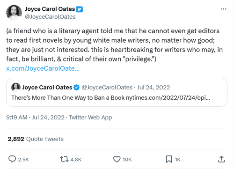The height and width of the screenshot is (170, 234).
Task: Open the Joyce Carol Oates display name at top
Action: pos(50,9)
